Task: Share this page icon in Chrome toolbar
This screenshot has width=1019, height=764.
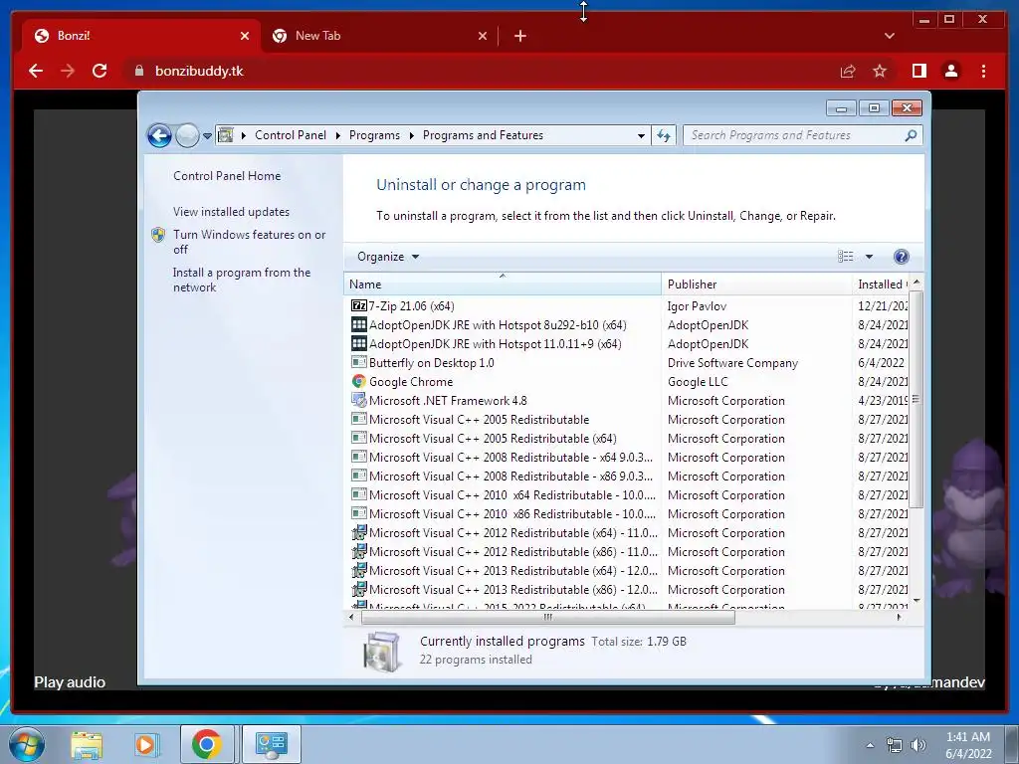Action: 848,71
